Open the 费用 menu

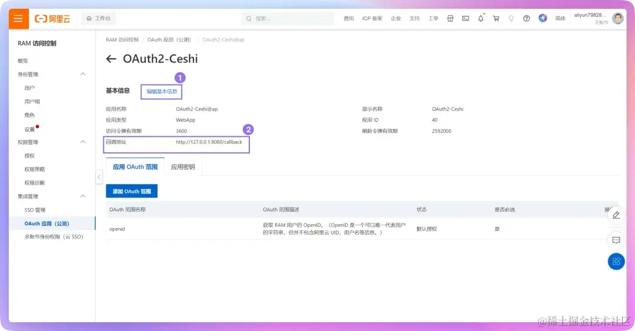(348, 19)
